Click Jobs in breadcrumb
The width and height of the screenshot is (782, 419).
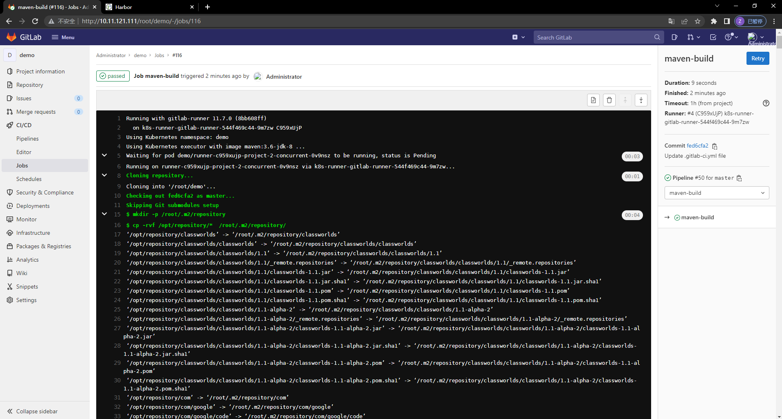tap(159, 55)
